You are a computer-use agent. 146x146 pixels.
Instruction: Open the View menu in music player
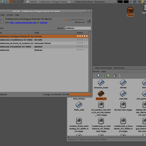[x=3, y=15]
